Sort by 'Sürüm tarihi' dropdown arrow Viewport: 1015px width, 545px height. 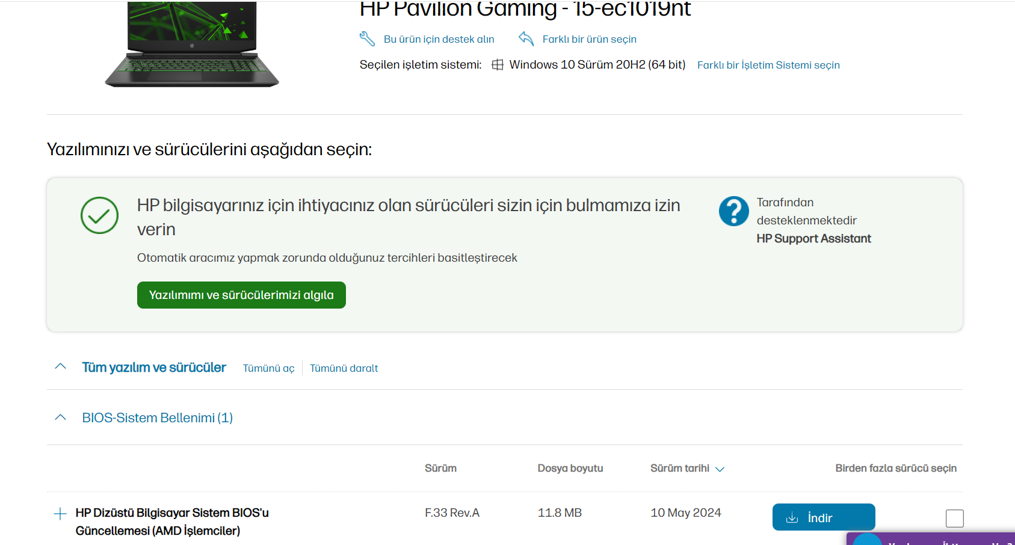click(x=720, y=469)
